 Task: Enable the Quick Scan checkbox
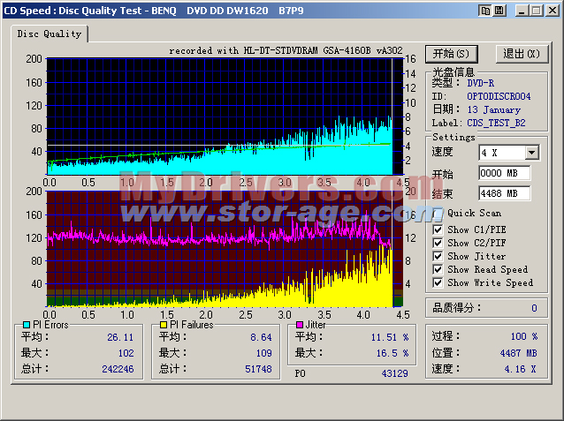tap(438, 213)
